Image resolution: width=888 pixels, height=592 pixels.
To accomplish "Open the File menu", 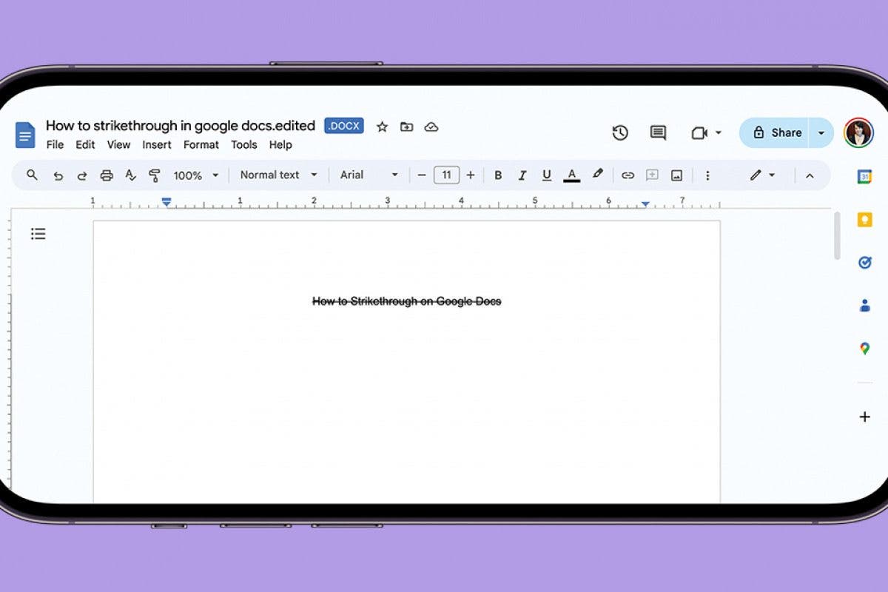I will (55, 145).
